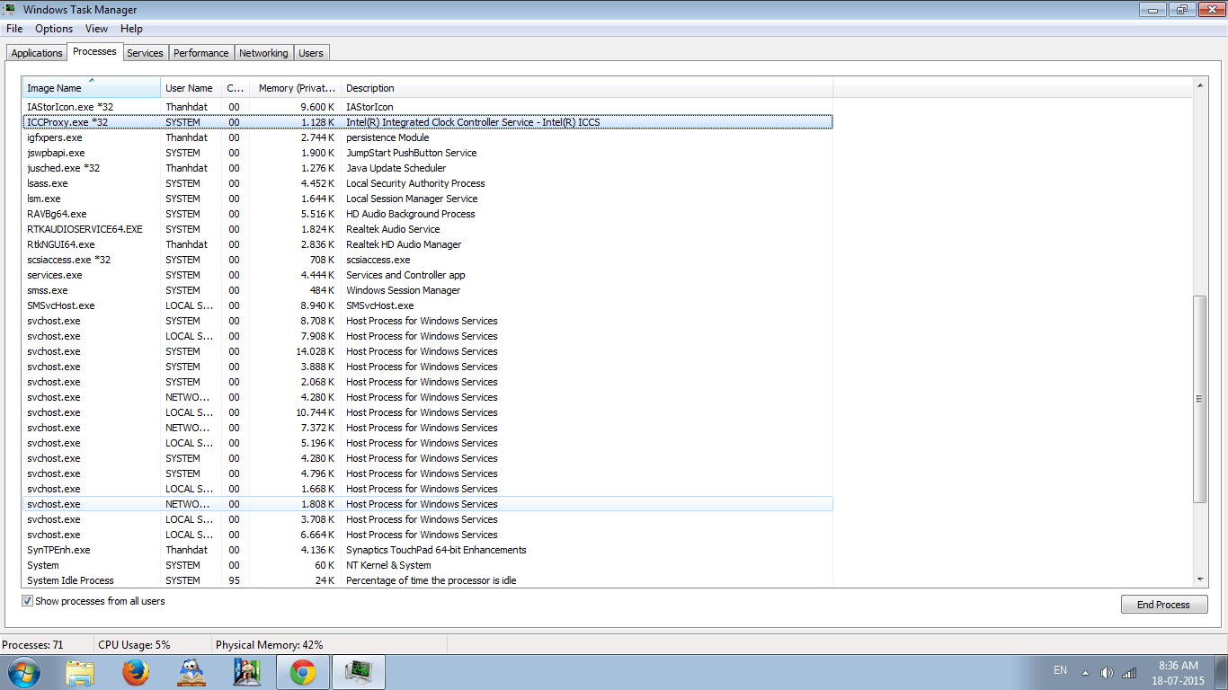The height and width of the screenshot is (690, 1228).
Task: Click Processes: 71 status entry
Action: (32, 645)
